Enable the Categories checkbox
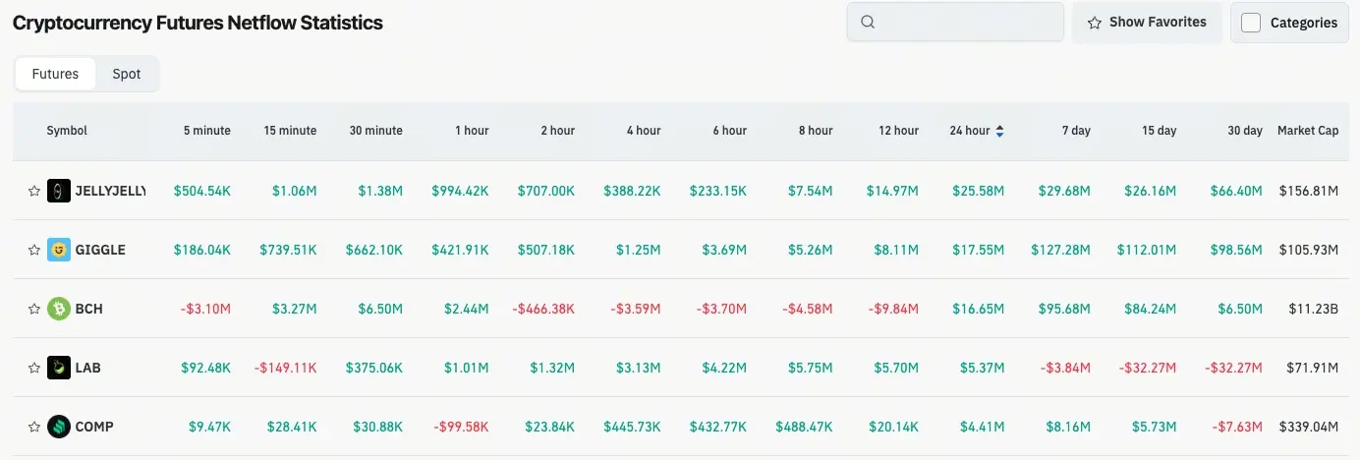This screenshot has height=460, width=1360. tap(1251, 23)
